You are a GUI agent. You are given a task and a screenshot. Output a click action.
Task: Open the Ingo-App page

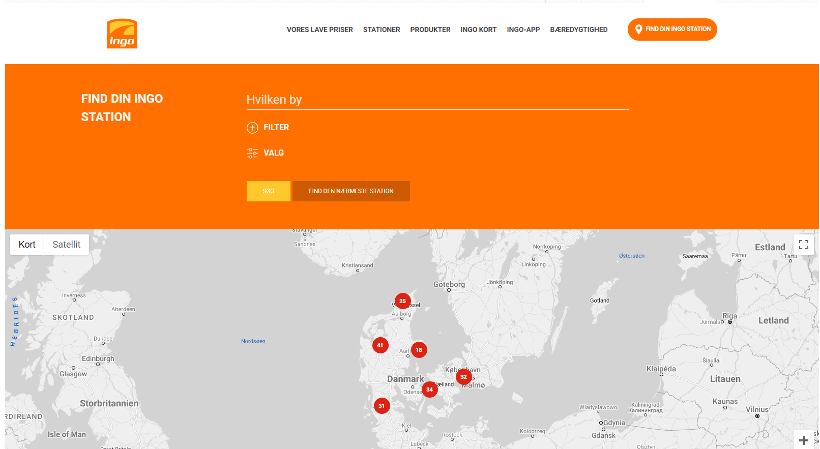tap(523, 29)
